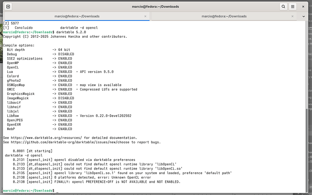Image resolution: width=312 pixels, height=195 pixels.
Task: Click the '[1] Concluído' job line
Action: (x=50, y=28)
